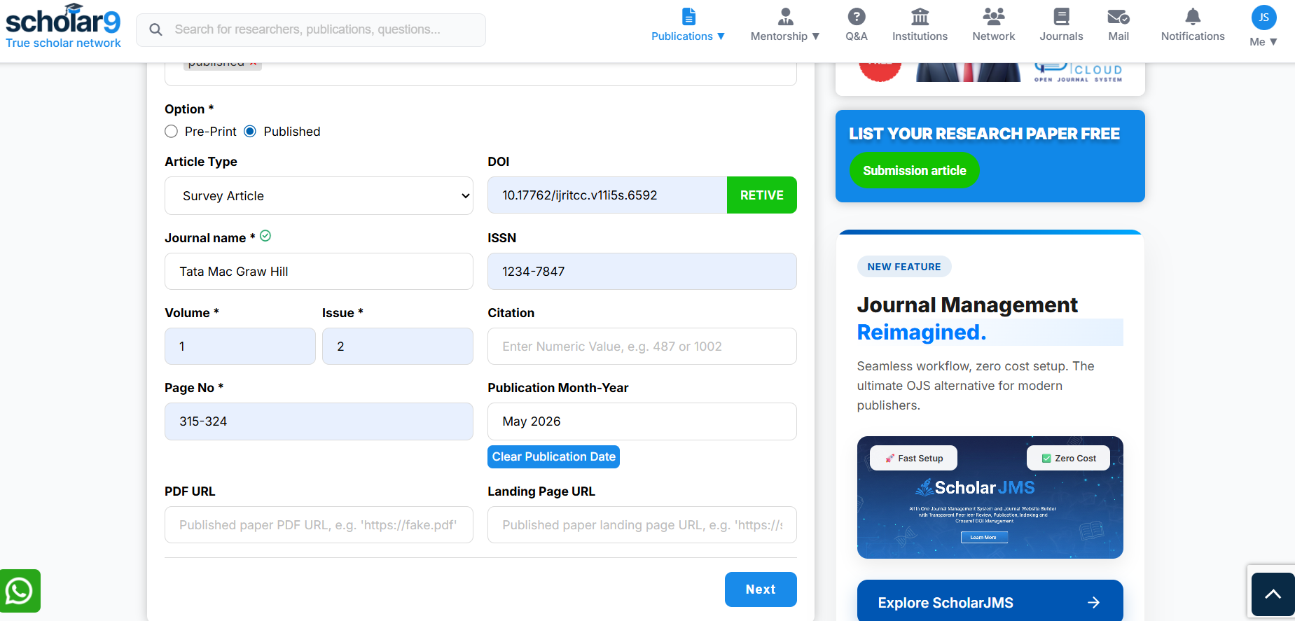Click the search magnifier icon
The width and height of the screenshot is (1295, 621).
[x=155, y=29]
